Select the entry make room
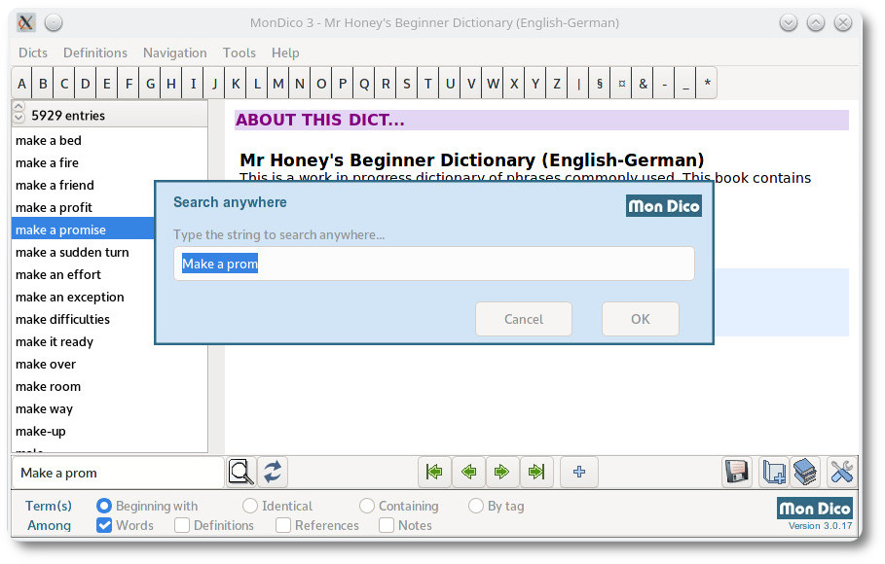885x564 pixels. (x=109, y=386)
